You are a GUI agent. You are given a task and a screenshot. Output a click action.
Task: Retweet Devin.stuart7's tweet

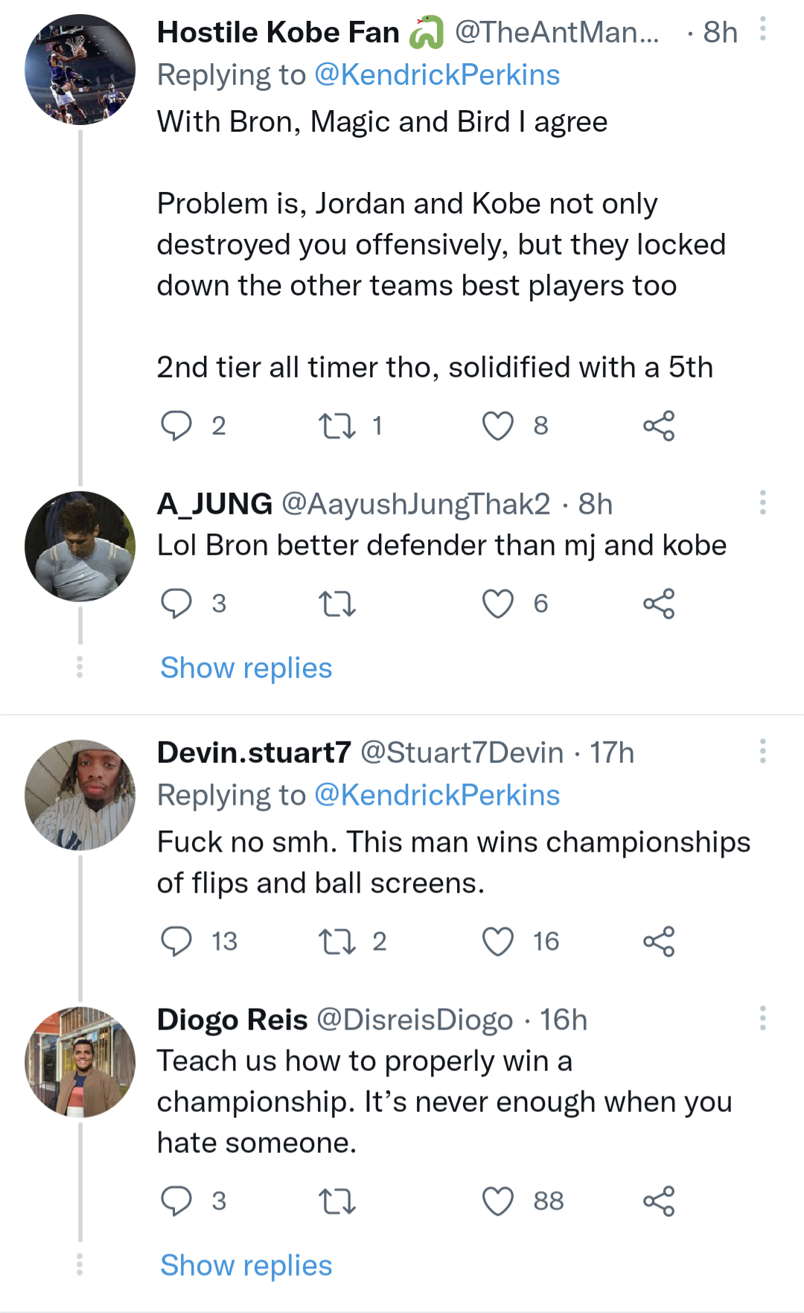[x=337, y=942]
